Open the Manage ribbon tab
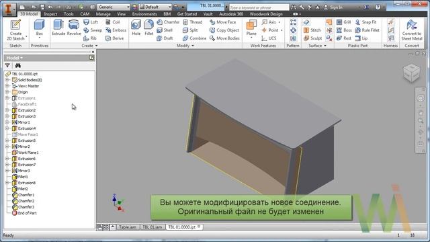This screenshot has width=430, height=242. (103, 14)
